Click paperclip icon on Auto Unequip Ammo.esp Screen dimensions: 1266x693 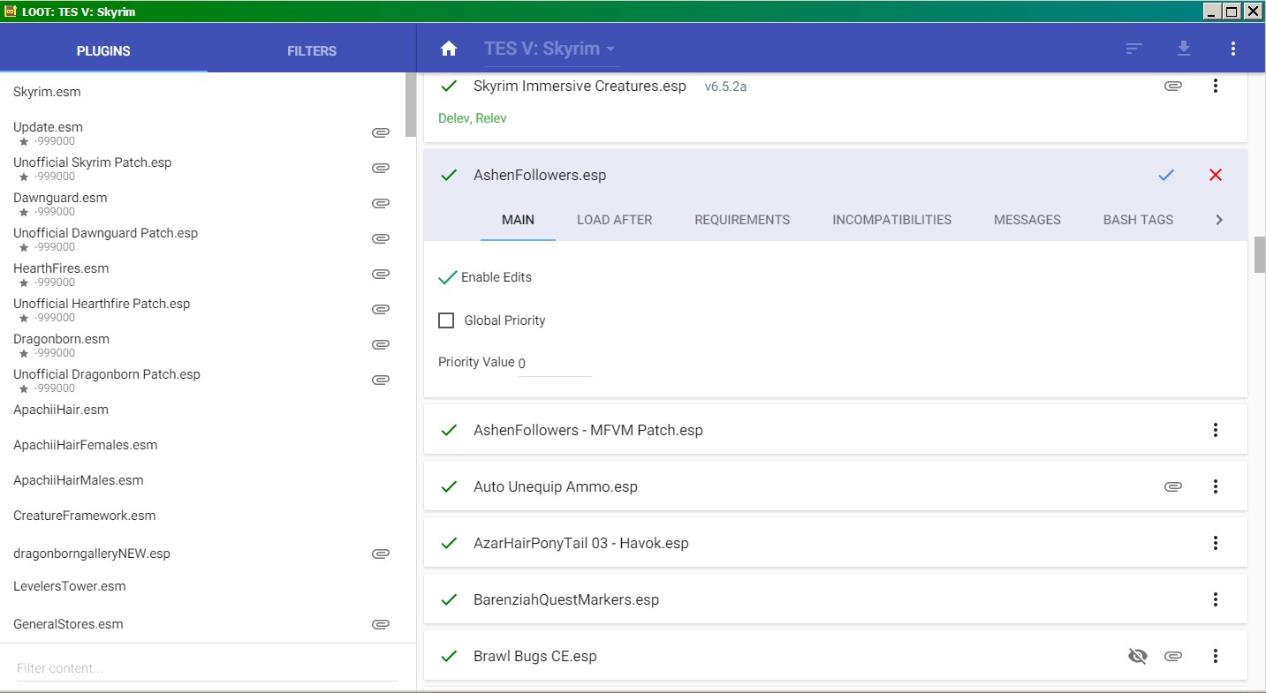click(1172, 486)
